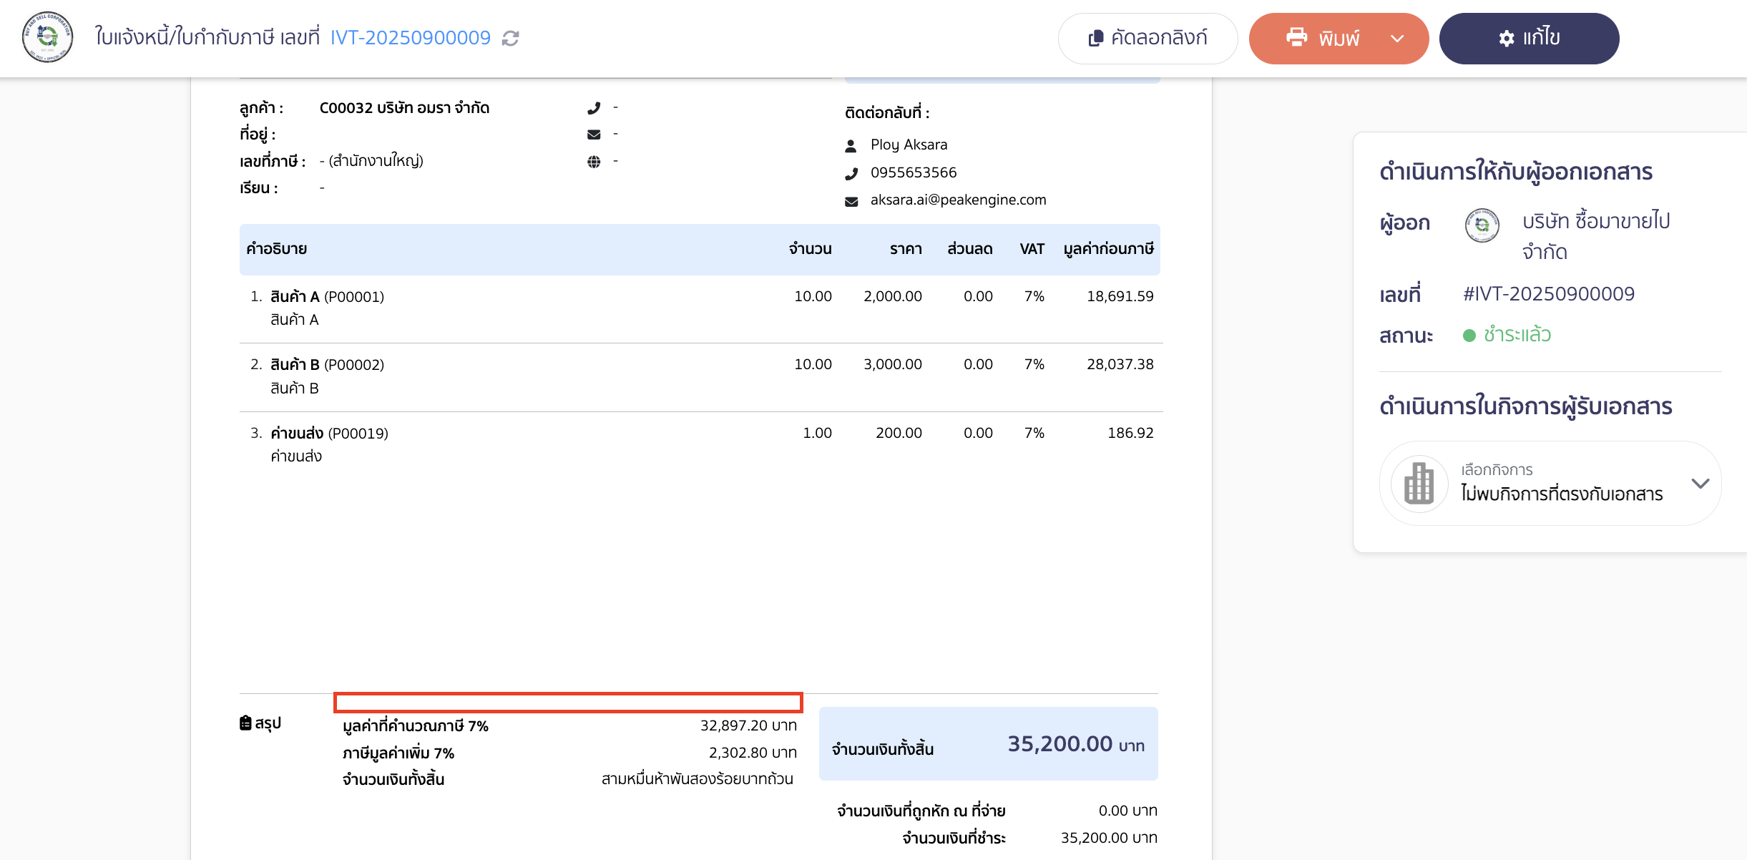Click the customer website globe icon
The width and height of the screenshot is (1747, 860).
(594, 162)
